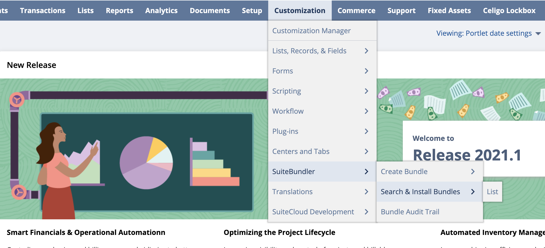The width and height of the screenshot is (545, 248).
Task: Switch to the Transactions tab
Action: coord(43,11)
